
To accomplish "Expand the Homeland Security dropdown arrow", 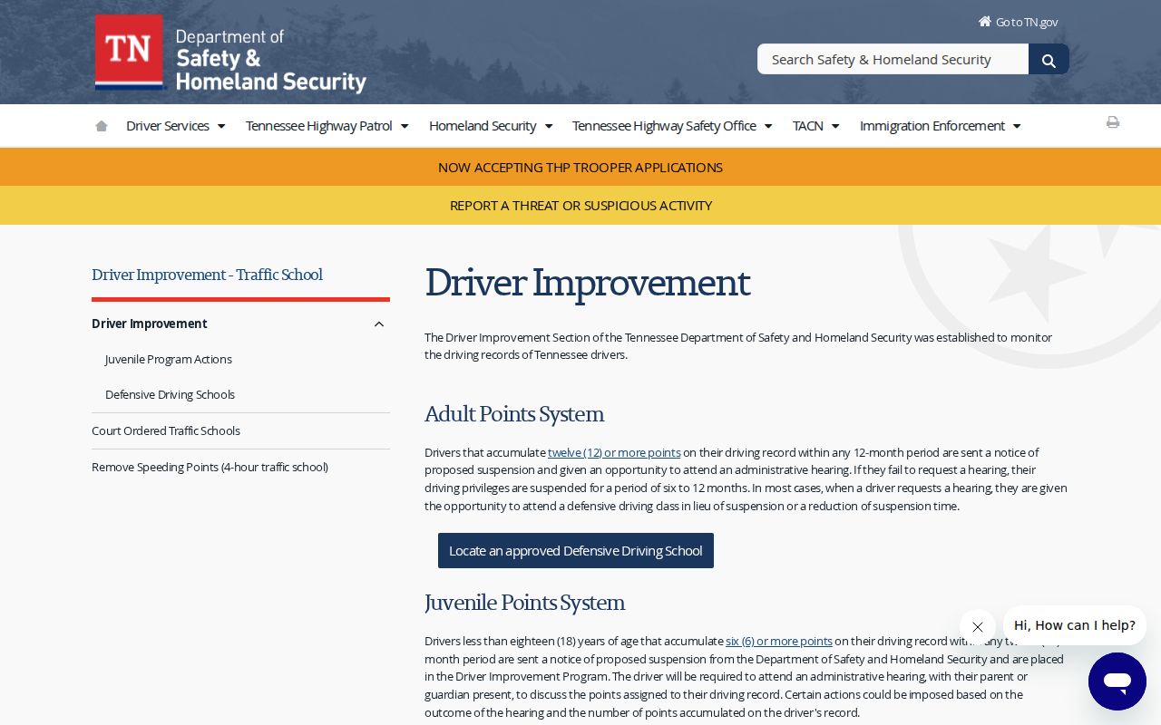I will click(549, 127).
